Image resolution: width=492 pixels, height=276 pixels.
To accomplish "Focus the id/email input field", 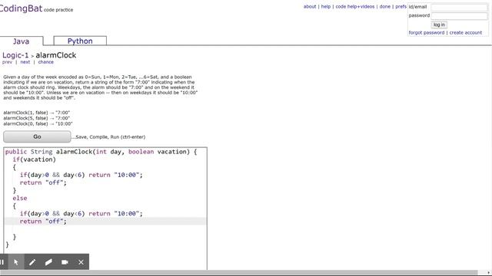I will pyautogui.click(x=459, y=7).
